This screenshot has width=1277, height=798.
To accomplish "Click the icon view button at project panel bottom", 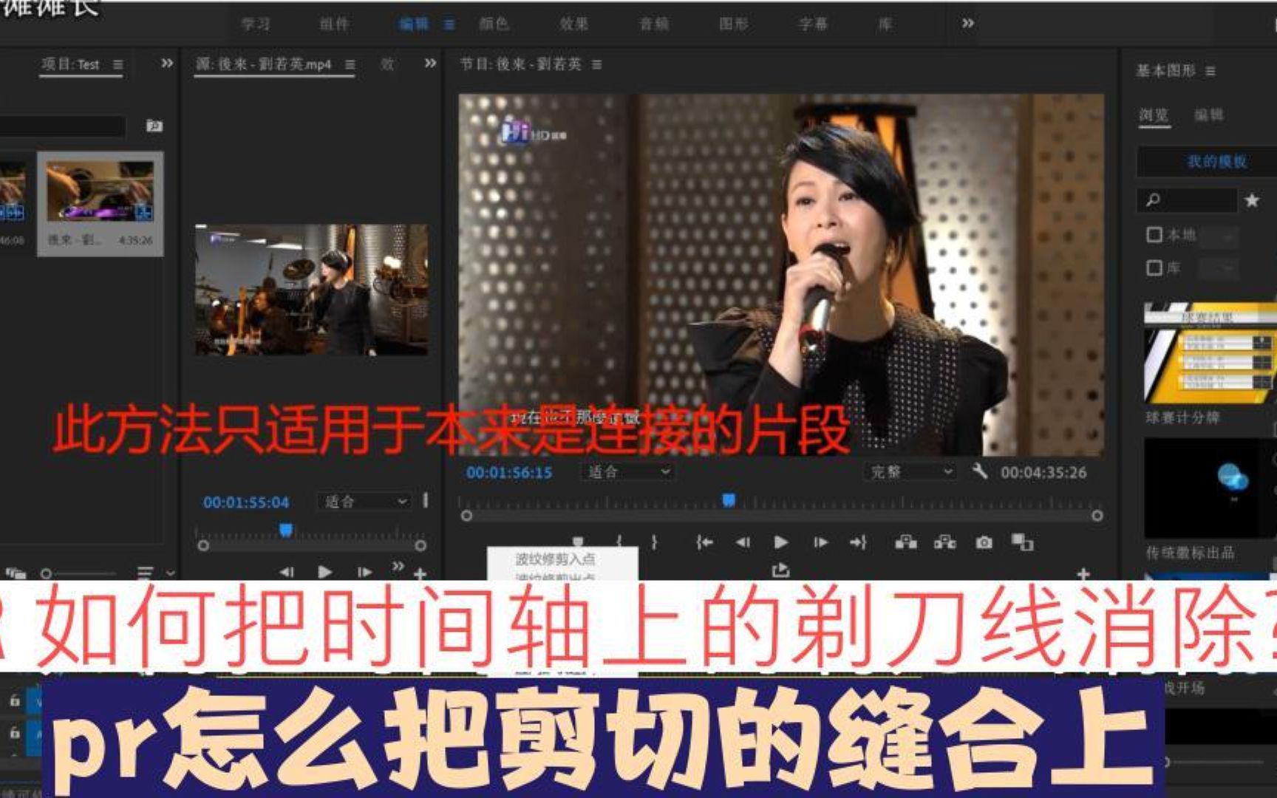I will click(16, 573).
